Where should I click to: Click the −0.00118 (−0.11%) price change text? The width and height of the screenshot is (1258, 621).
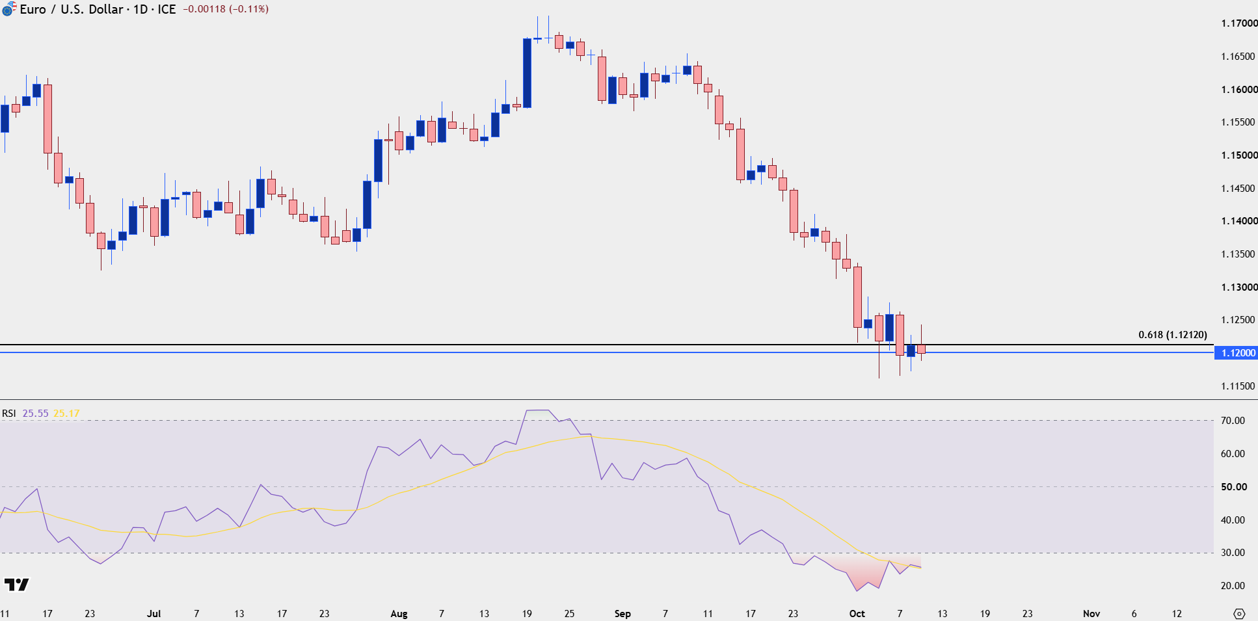click(x=226, y=9)
